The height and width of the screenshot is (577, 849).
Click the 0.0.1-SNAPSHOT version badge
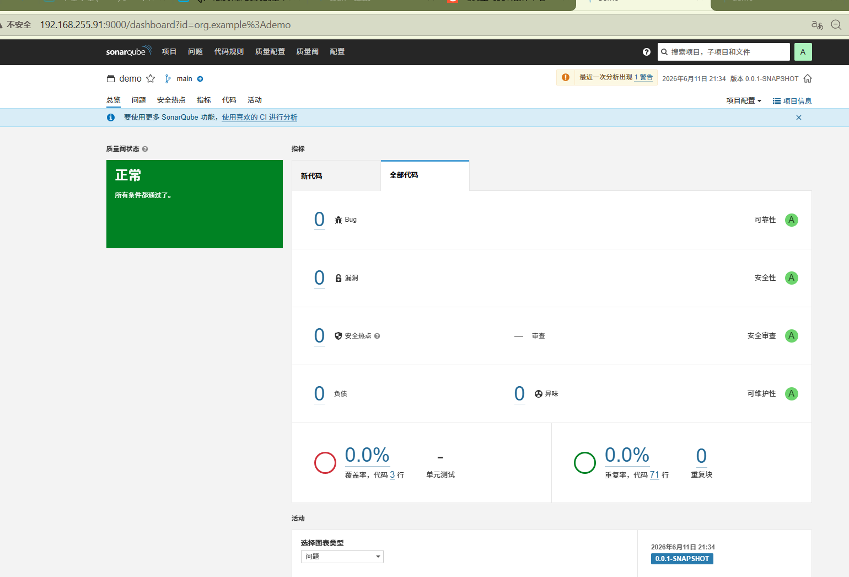(x=682, y=559)
